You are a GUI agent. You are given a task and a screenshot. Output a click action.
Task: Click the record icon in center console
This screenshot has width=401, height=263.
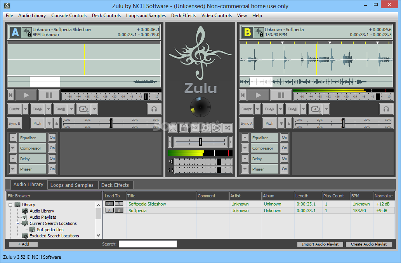click(x=206, y=128)
